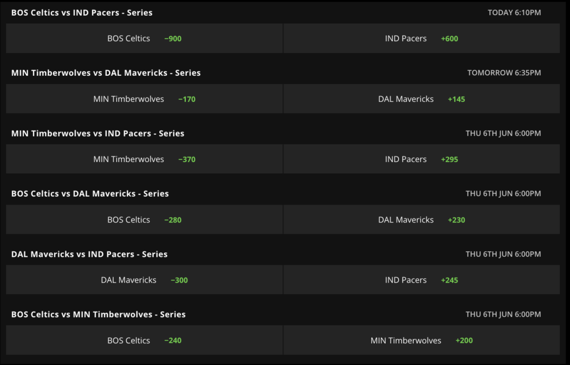This screenshot has height=365, width=570.
Task: Select DAL Mavericks +230 odds
Action: 421,220
